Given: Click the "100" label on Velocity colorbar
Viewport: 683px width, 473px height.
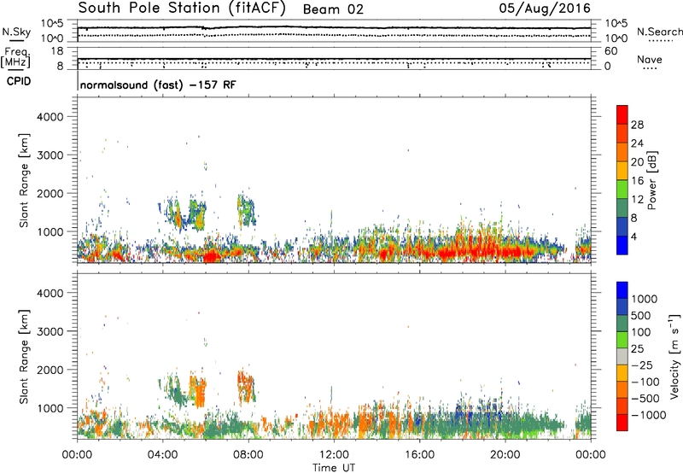Looking at the screenshot, I should point(641,332).
